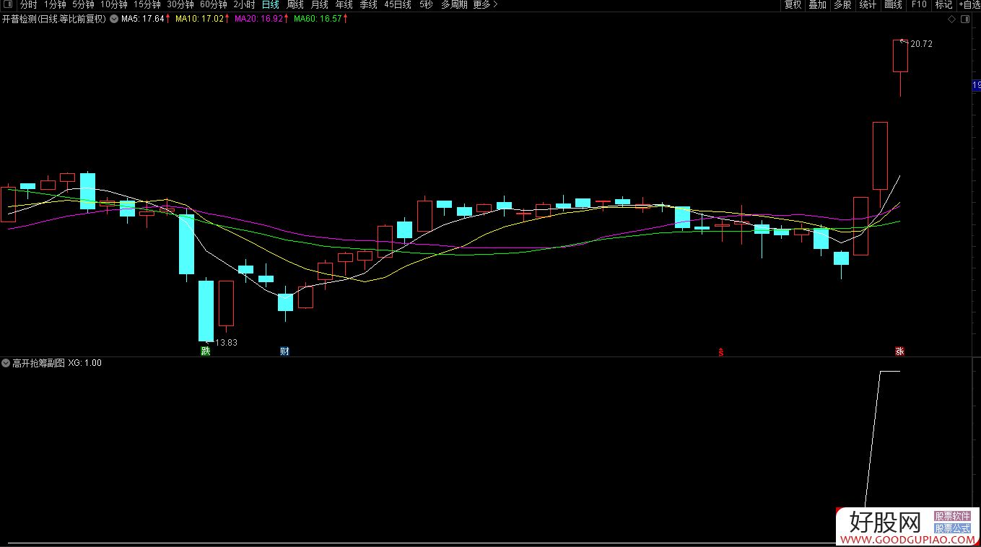Switch to the 5分钟 period

83,5
